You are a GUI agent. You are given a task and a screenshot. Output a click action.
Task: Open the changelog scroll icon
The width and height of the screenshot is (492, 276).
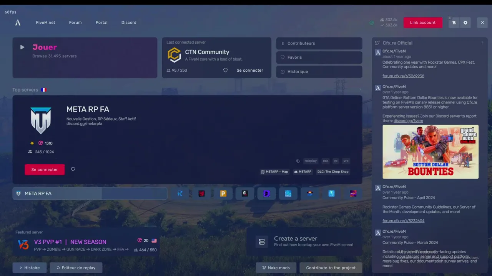tap(454, 23)
